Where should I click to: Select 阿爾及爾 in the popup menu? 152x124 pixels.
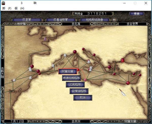[68, 71]
